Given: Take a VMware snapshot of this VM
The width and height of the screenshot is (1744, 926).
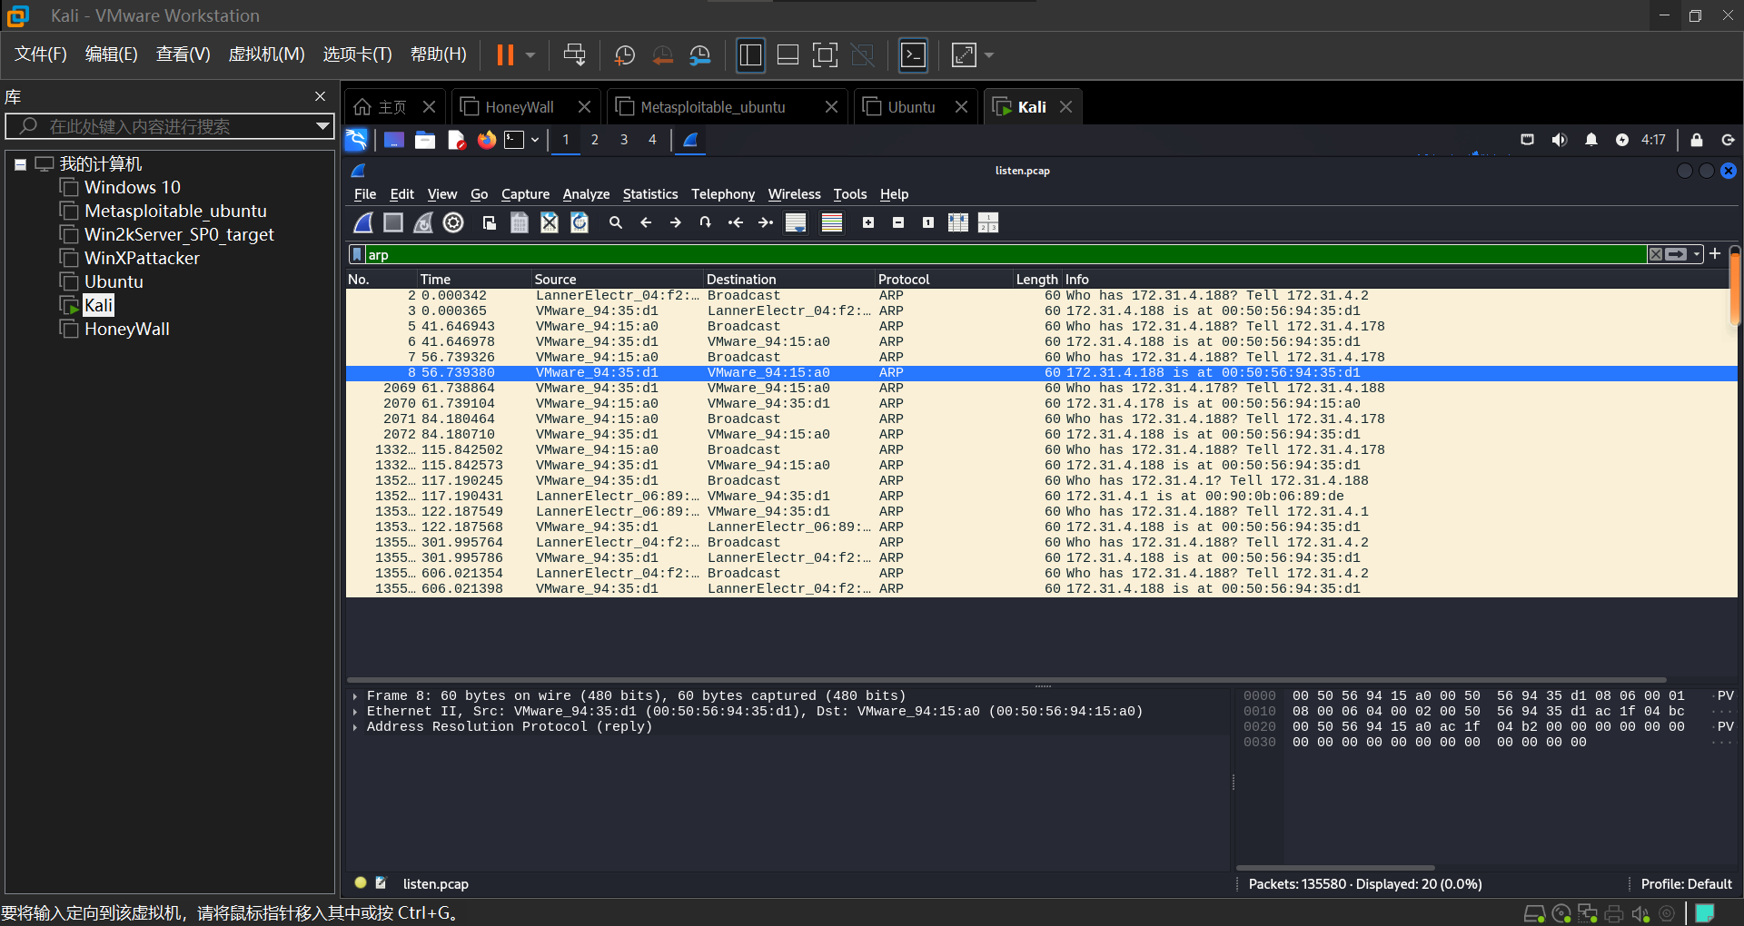Looking at the screenshot, I should click(x=625, y=55).
